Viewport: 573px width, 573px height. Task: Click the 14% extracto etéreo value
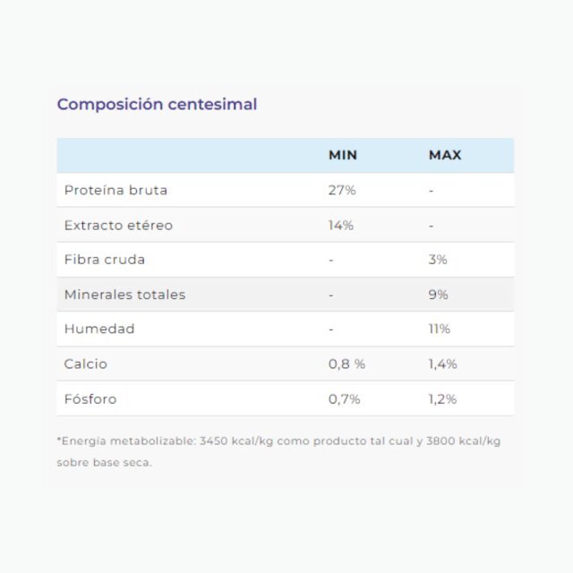(x=340, y=226)
